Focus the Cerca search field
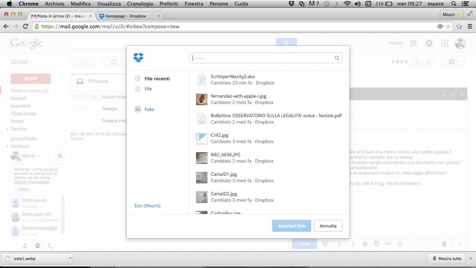This screenshot has height=268, width=476. 265,58
